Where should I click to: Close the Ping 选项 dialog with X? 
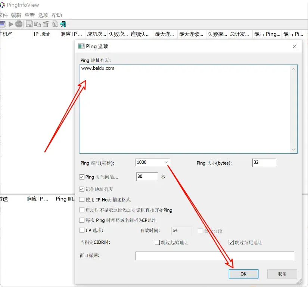point(295,46)
